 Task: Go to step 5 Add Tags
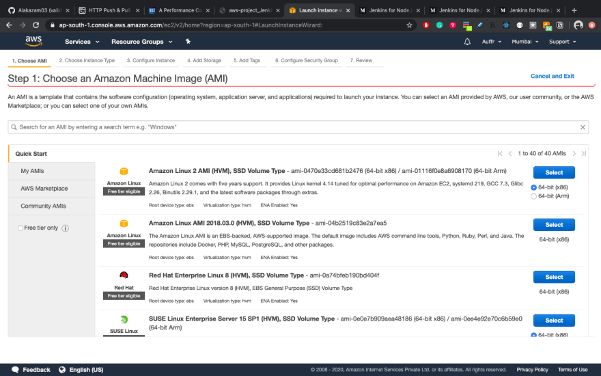click(247, 60)
